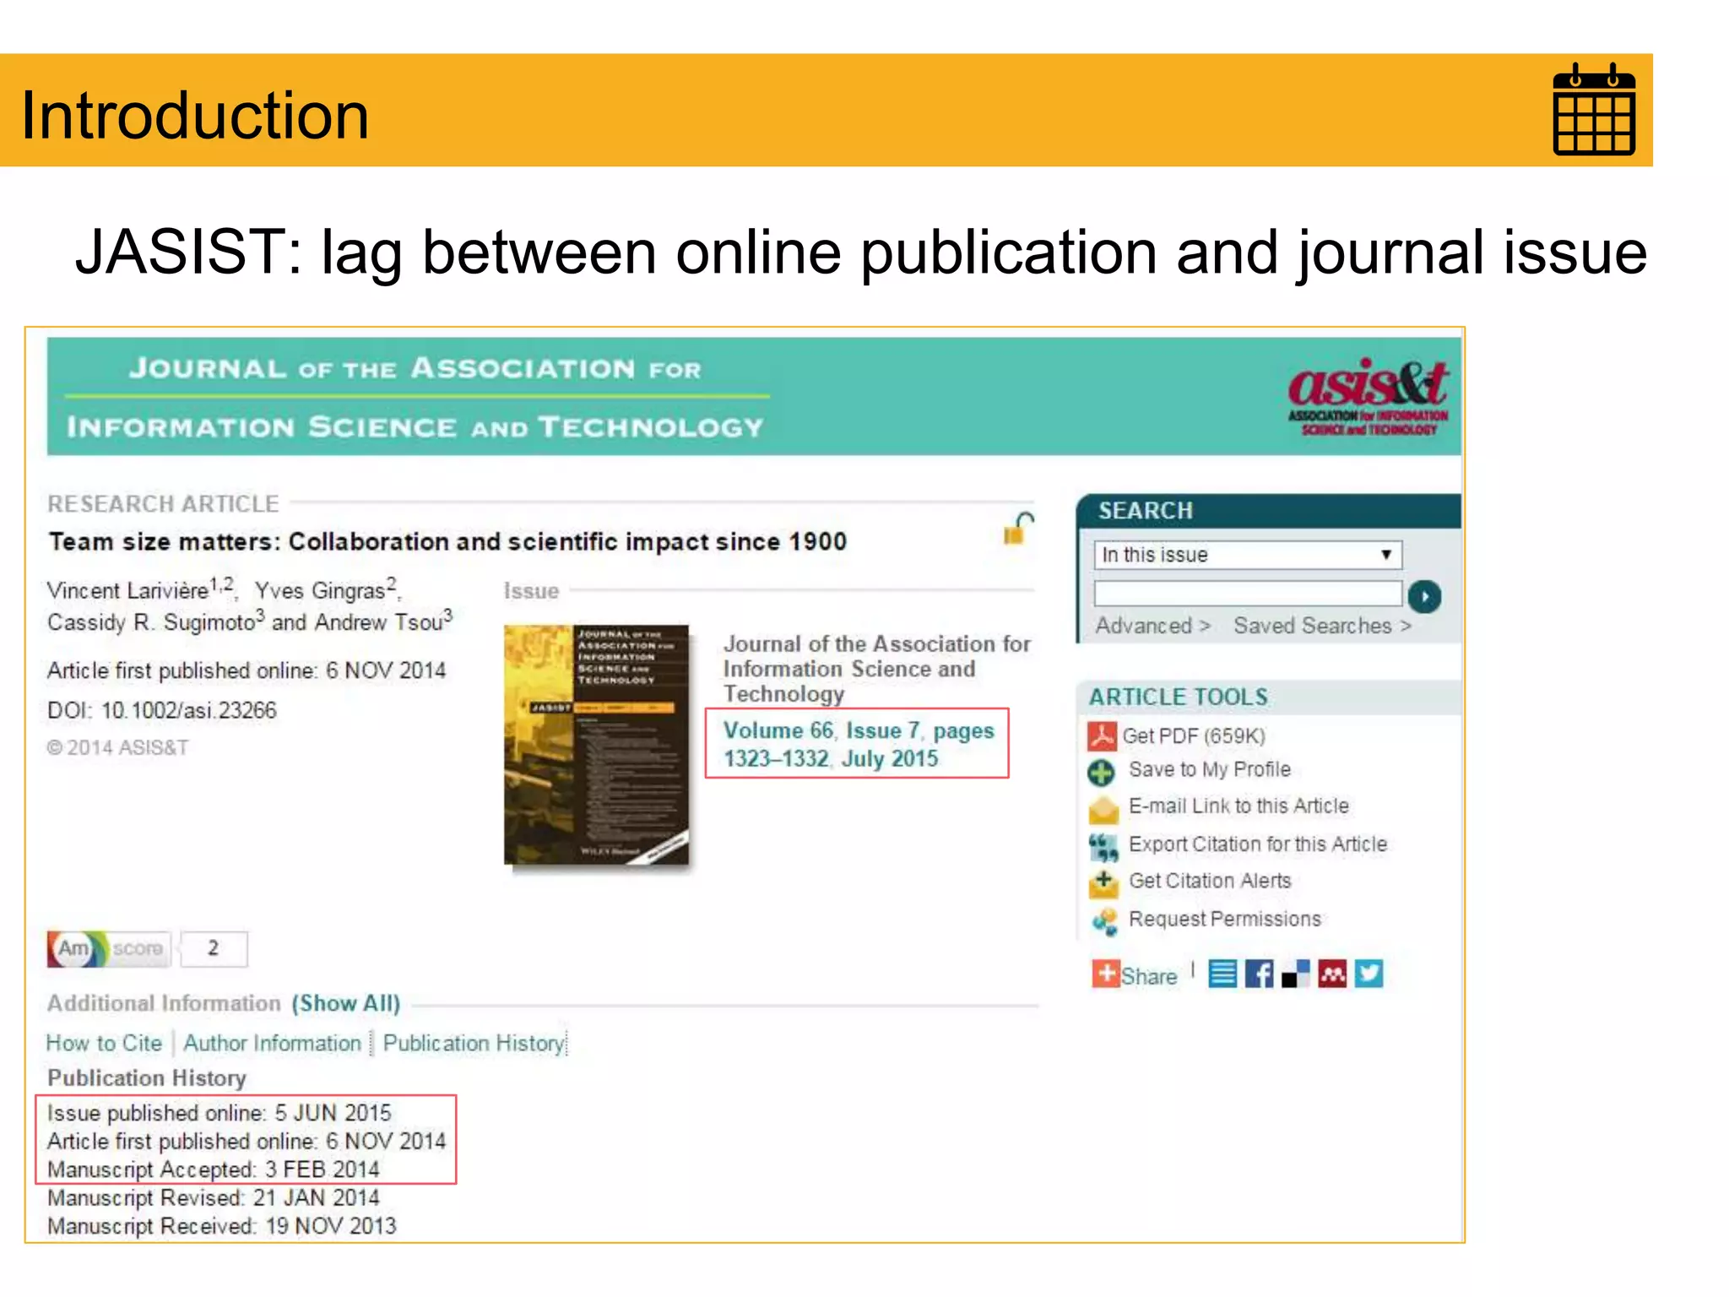Click the Get Citation Alerts icon
The height and width of the screenshot is (1297, 1729).
click(1103, 882)
